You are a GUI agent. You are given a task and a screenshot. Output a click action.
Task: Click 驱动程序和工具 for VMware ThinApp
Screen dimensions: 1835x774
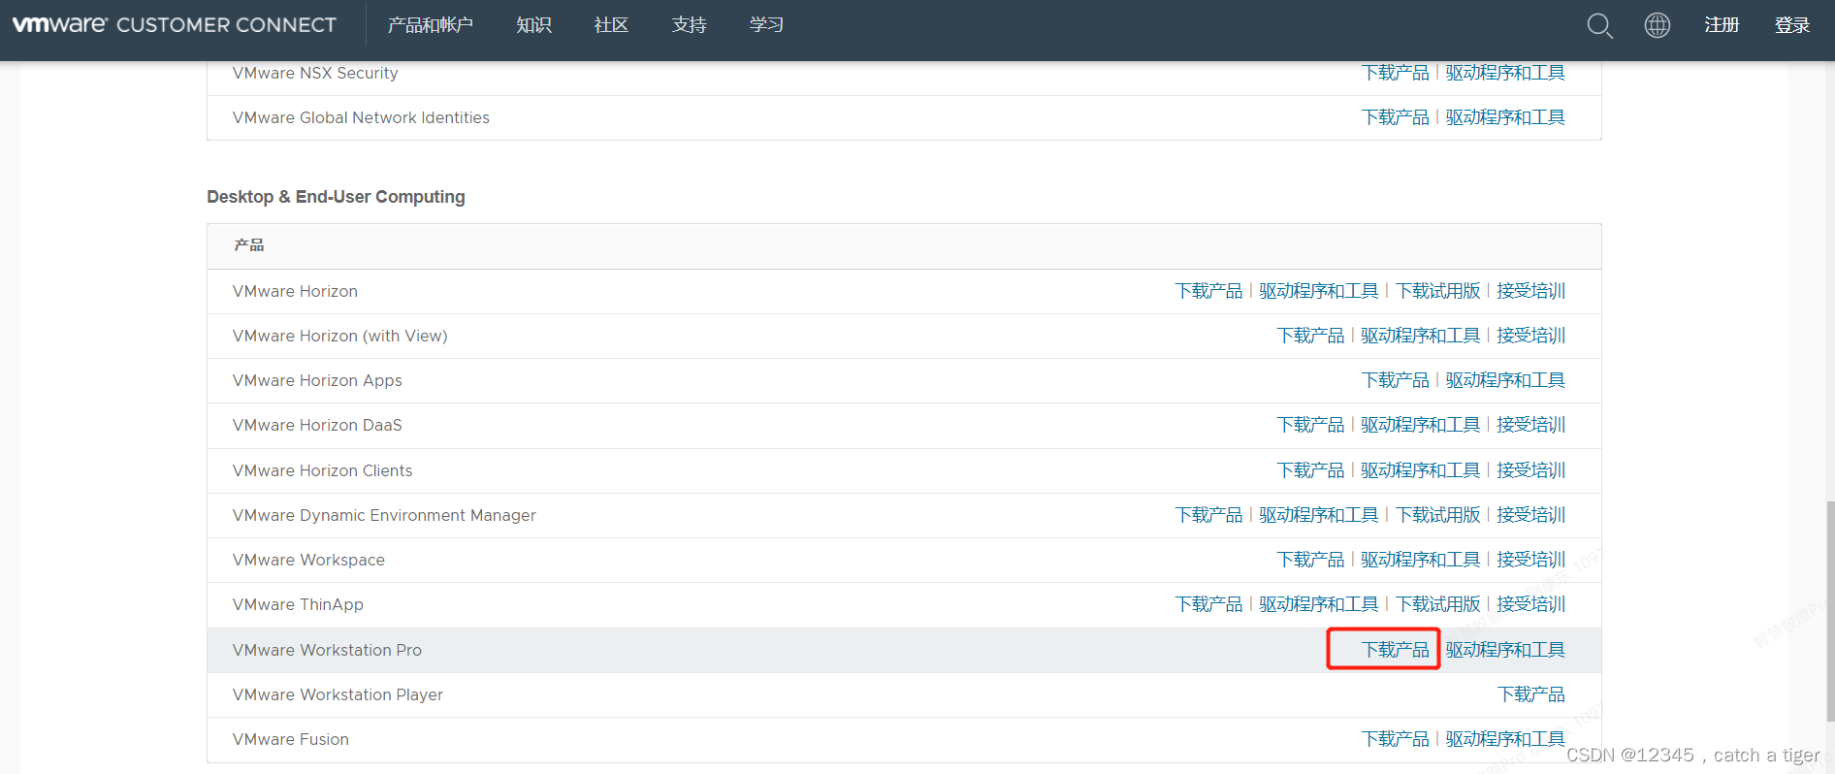(x=1319, y=604)
